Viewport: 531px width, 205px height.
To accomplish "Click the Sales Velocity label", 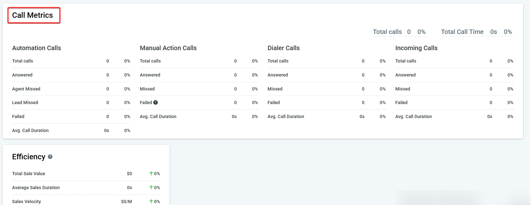I will click(x=26, y=202).
